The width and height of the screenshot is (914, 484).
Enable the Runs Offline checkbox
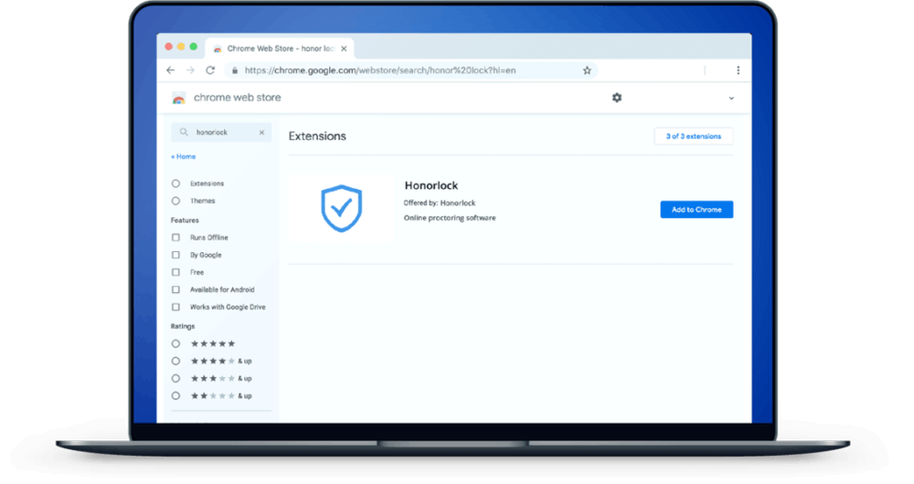(175, 237)
